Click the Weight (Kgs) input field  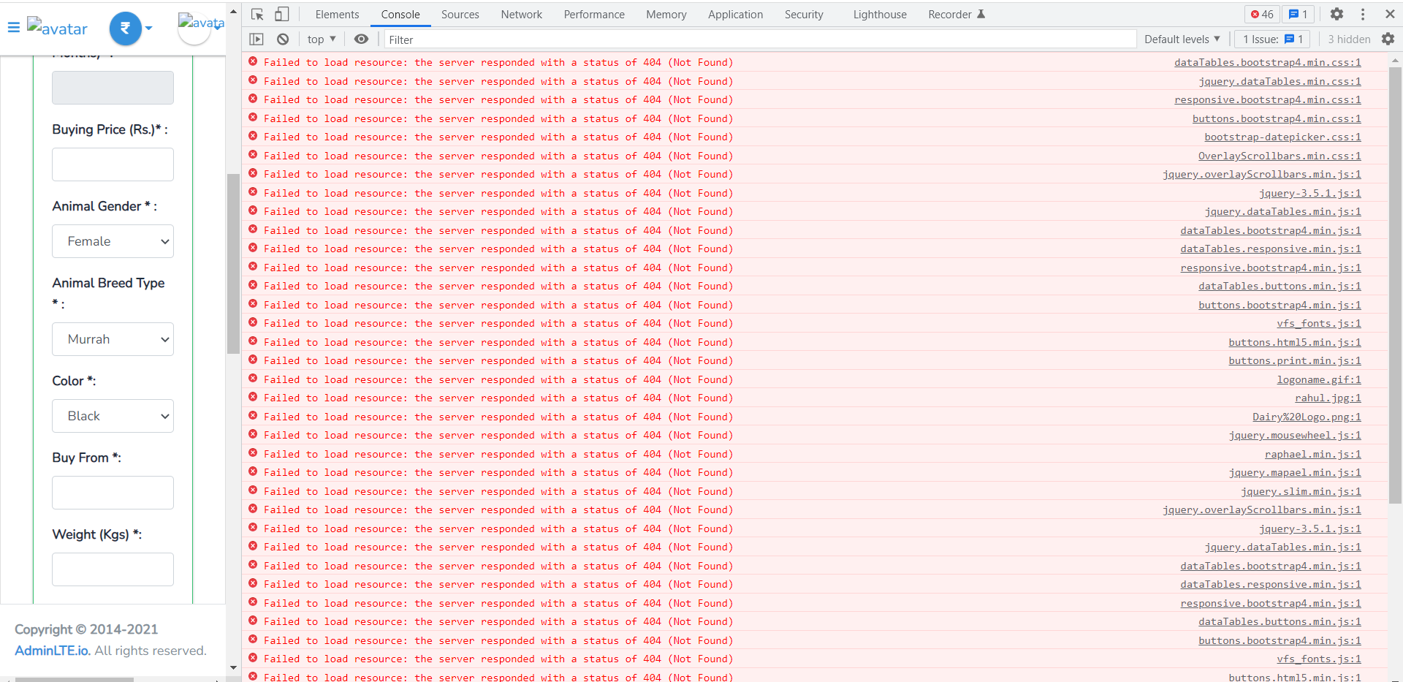click(113, 569)
